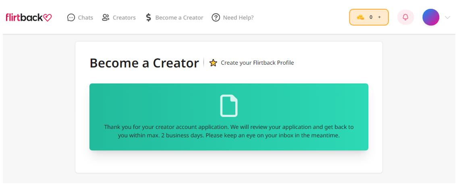
Task: Click the yellow star icon
Action: tap(213, 63)
